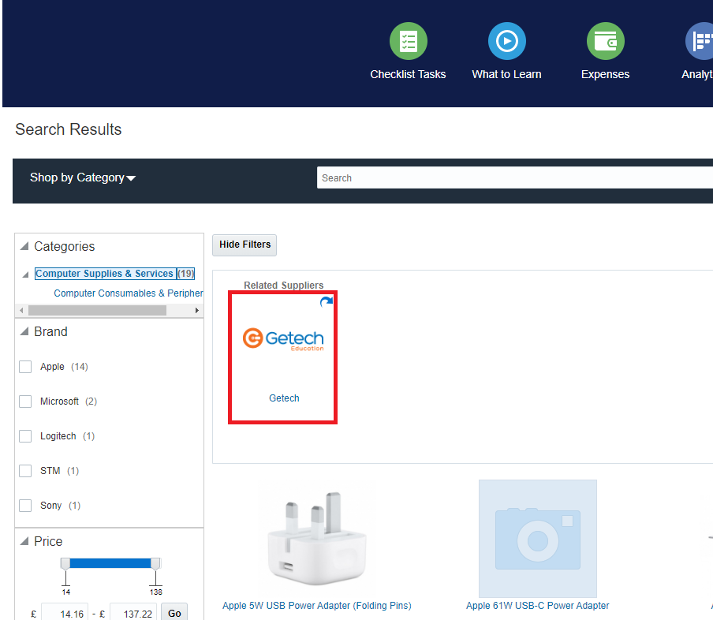713x620 pixels.
Task: Open the Analytics icon
Action: 700,41
